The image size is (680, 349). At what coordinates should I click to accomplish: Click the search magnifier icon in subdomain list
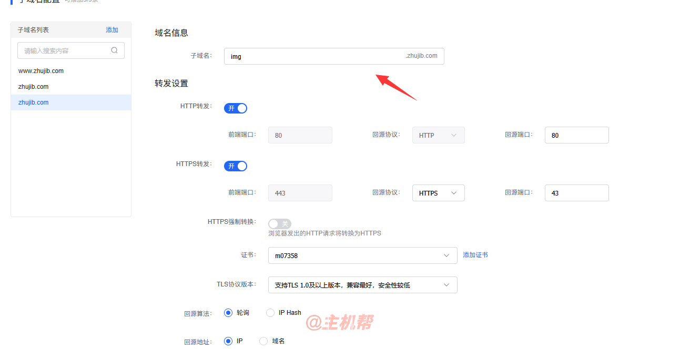click(114, 50)
